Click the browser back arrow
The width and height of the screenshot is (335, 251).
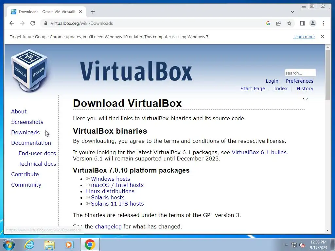[x=12, y=23]
